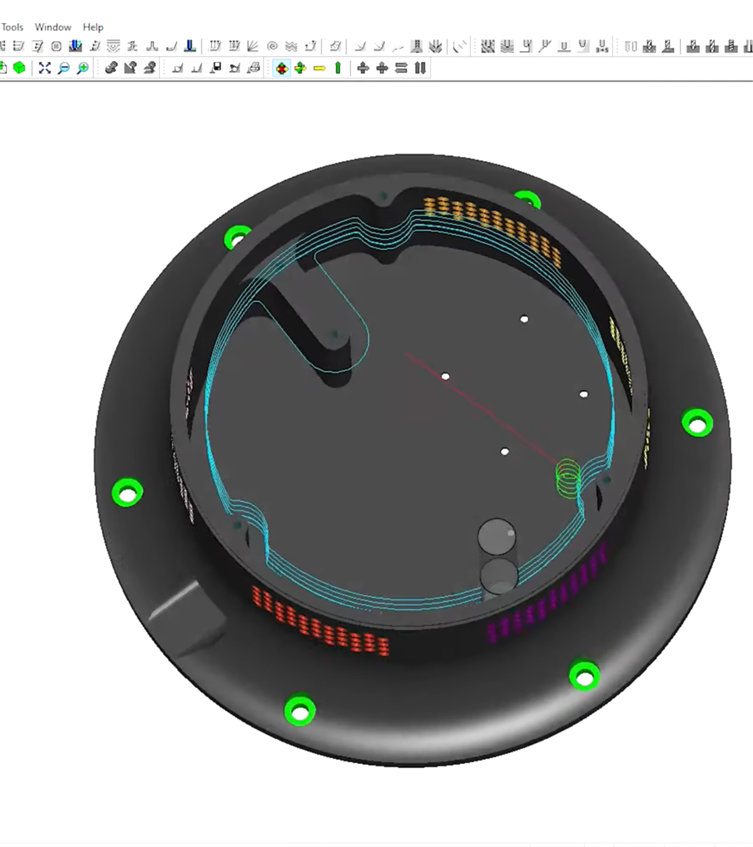753x847 pixels.
Task: Click the downward double-chevron plunge icon
Action: point(435,46)
